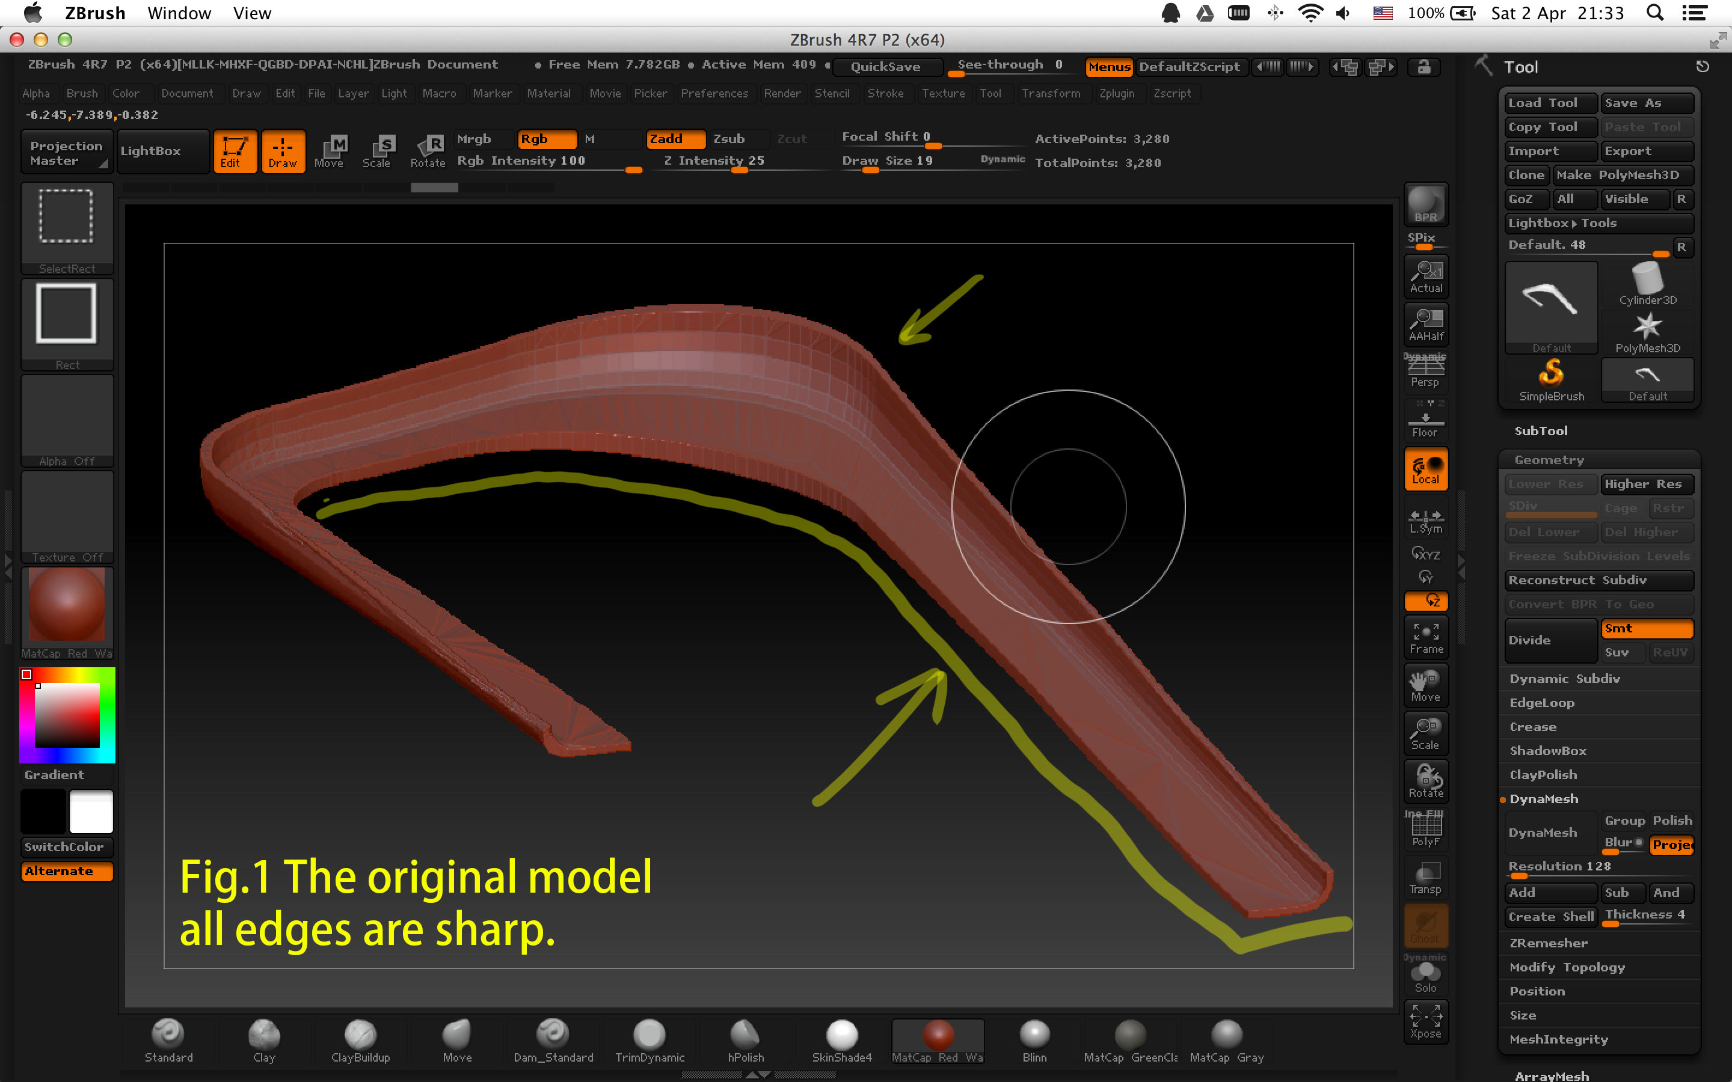Viewport: 1732px width, 1082px height.
Task: Open the macOS Window menu
Action: 179,13
